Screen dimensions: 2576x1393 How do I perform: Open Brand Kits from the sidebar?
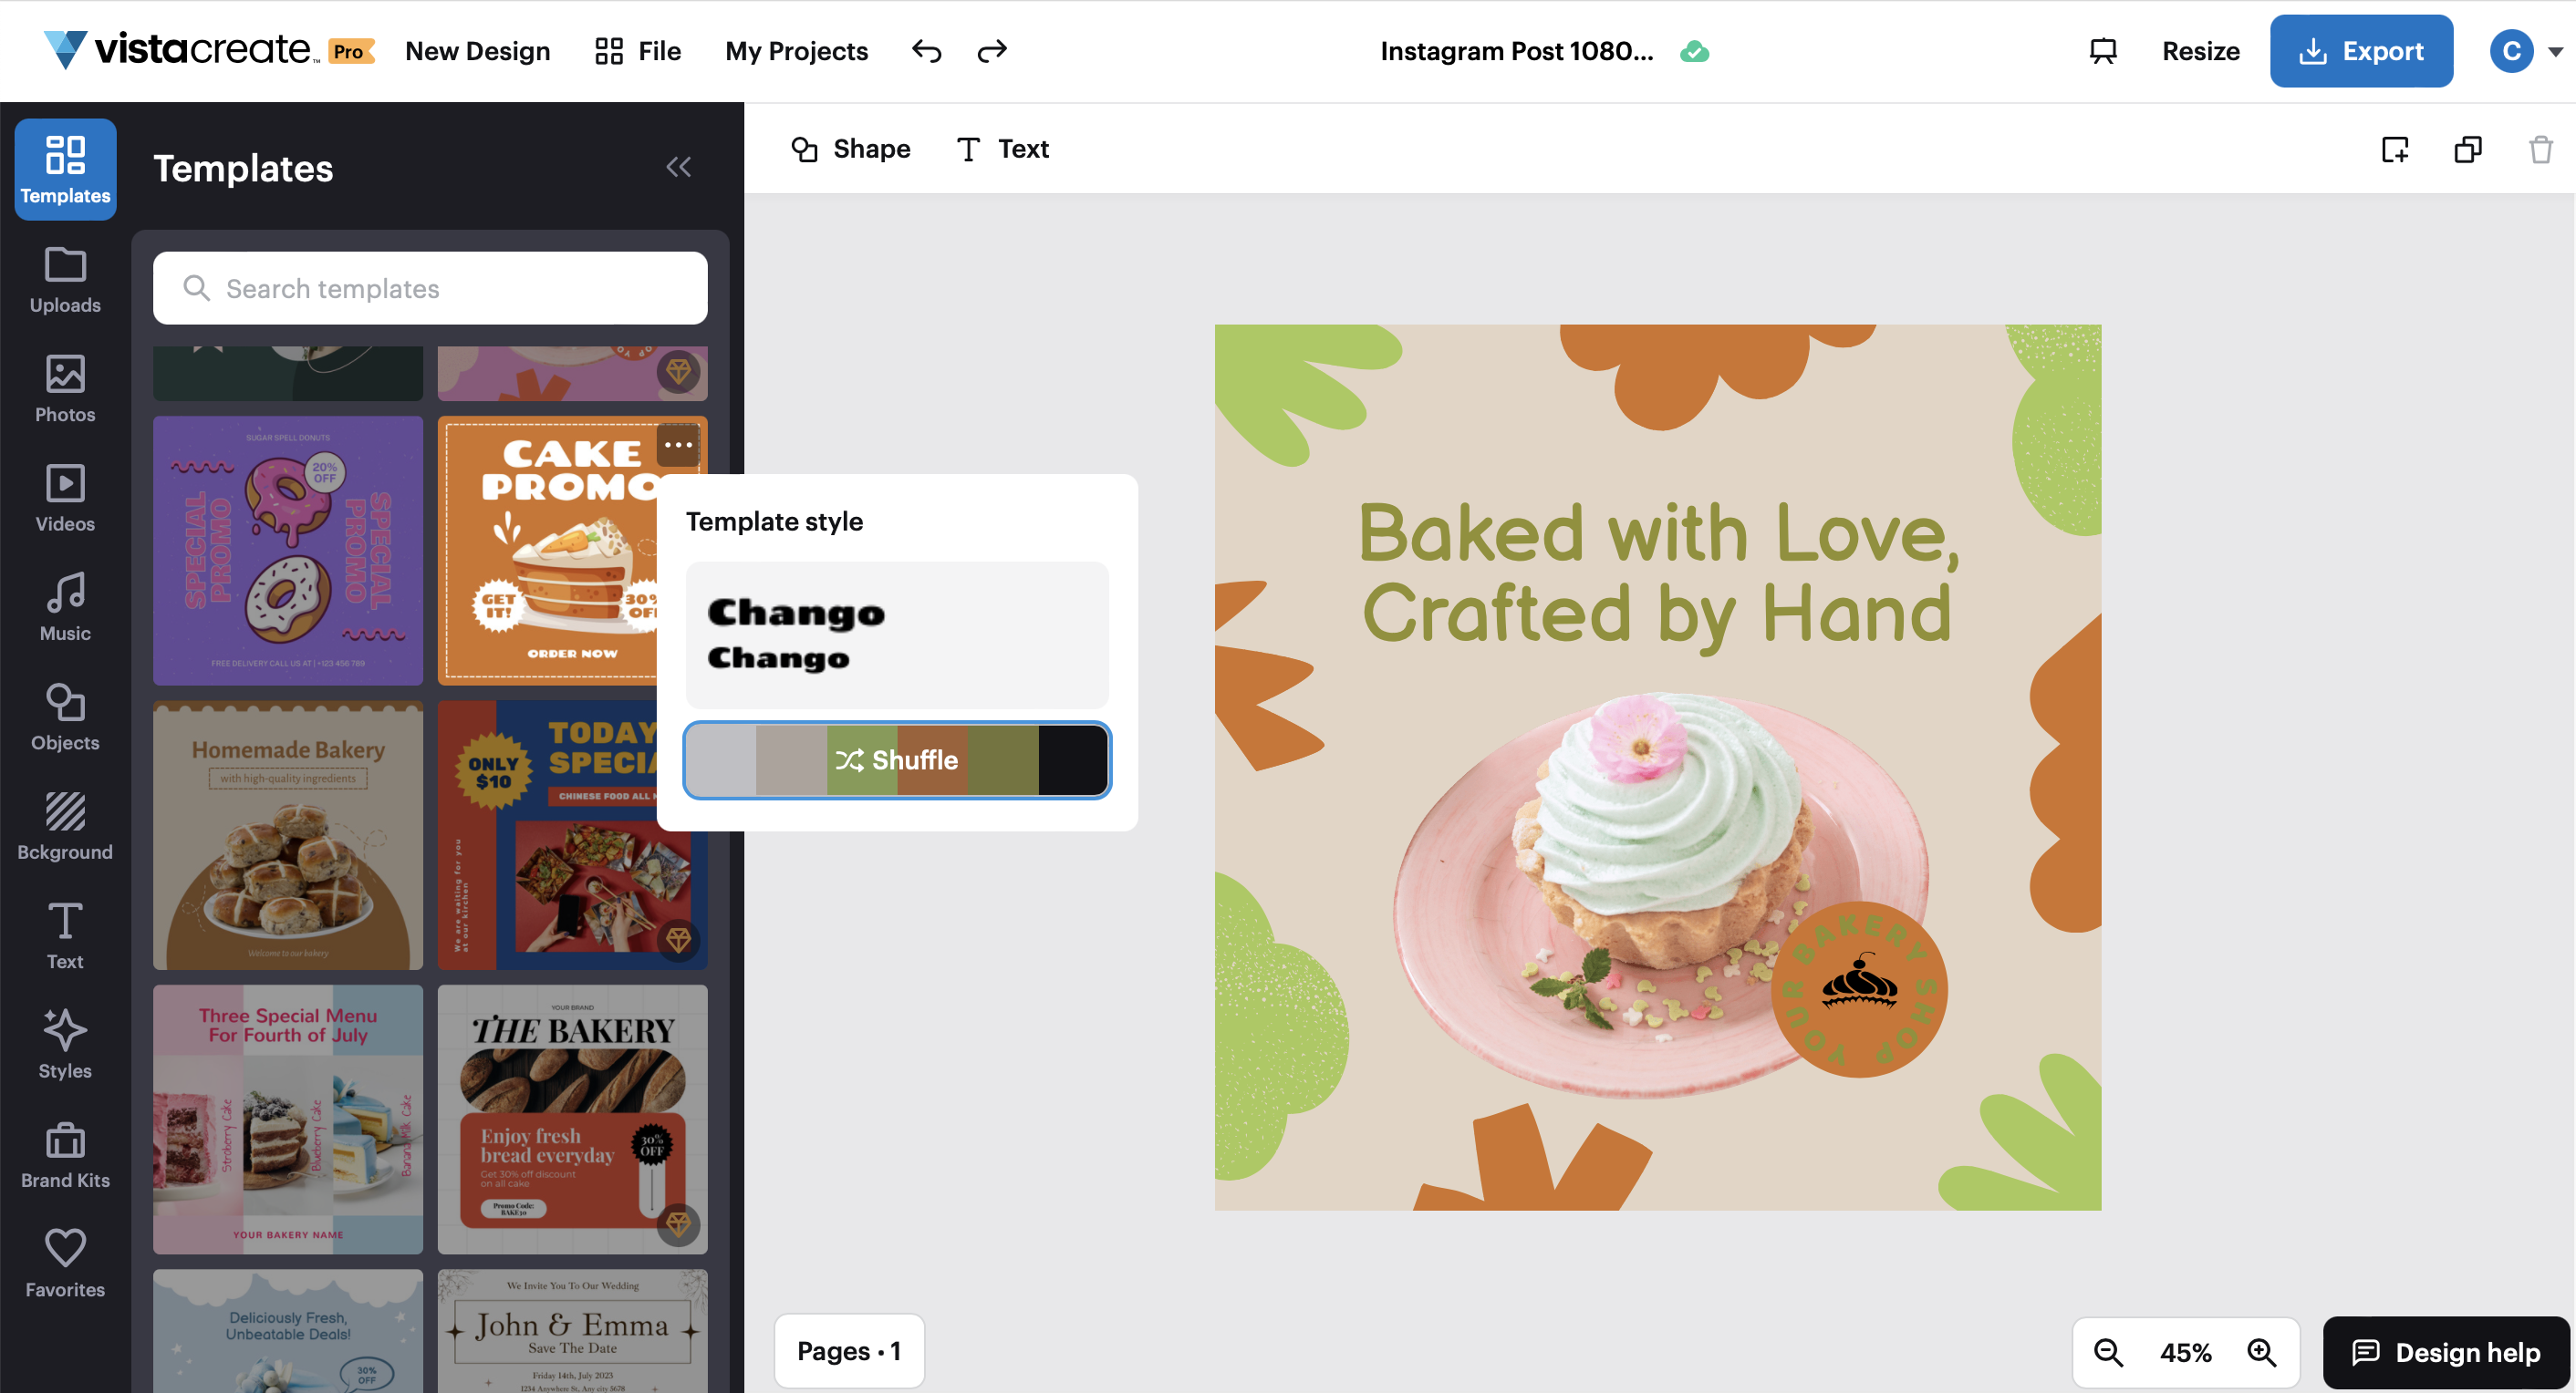tap(64, 1154)
